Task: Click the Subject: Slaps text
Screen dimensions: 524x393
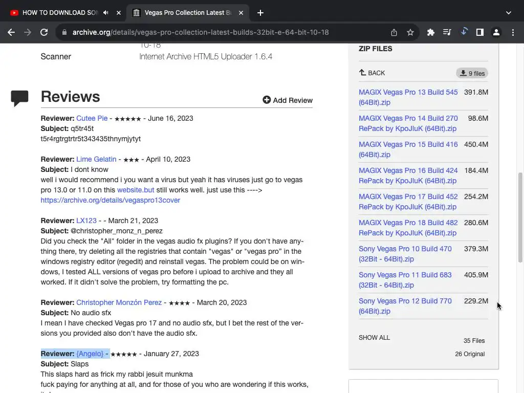Action: [64, 364]
